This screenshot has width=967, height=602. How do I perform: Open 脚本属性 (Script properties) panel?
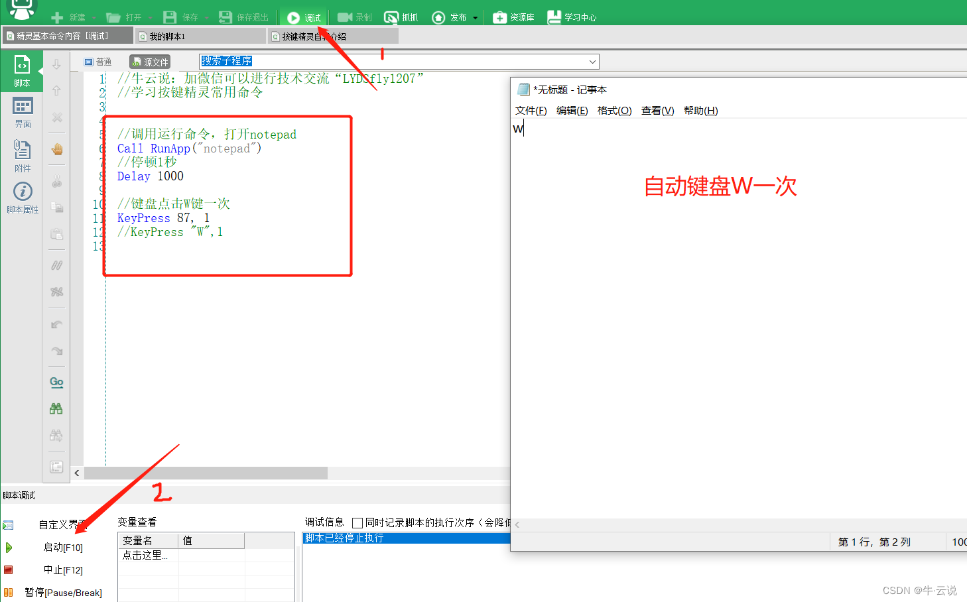click(x=23, y=198)
